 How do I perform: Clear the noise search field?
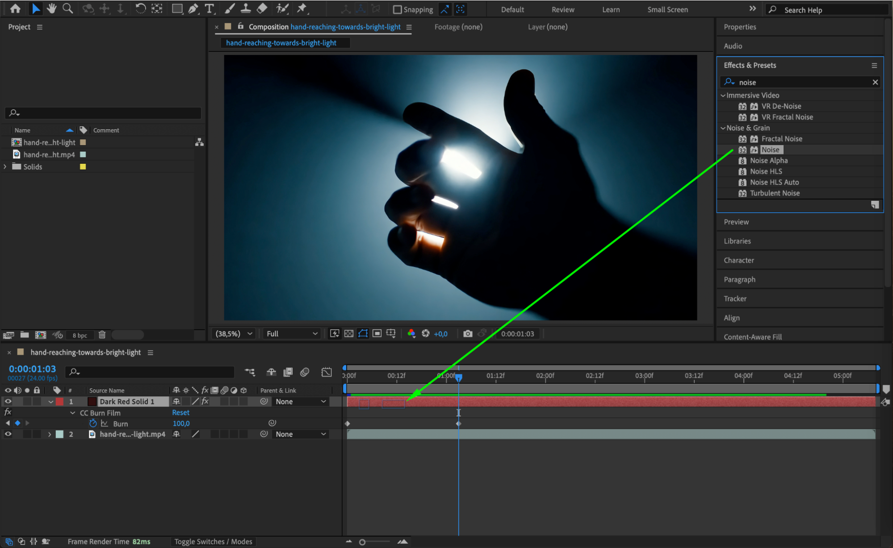(x=875, y=82)
